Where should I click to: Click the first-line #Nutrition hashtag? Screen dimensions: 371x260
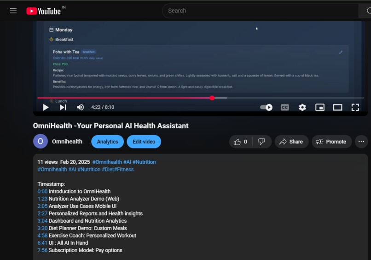144,162
